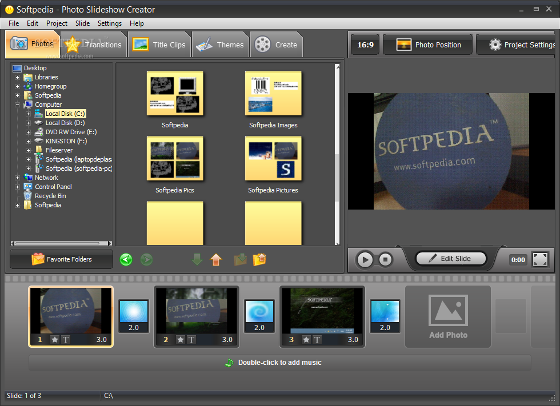
Task: Open the File menu
Action: click(x=14, y=23)
